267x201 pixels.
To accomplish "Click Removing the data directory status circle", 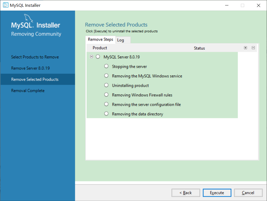I will 106,114.
